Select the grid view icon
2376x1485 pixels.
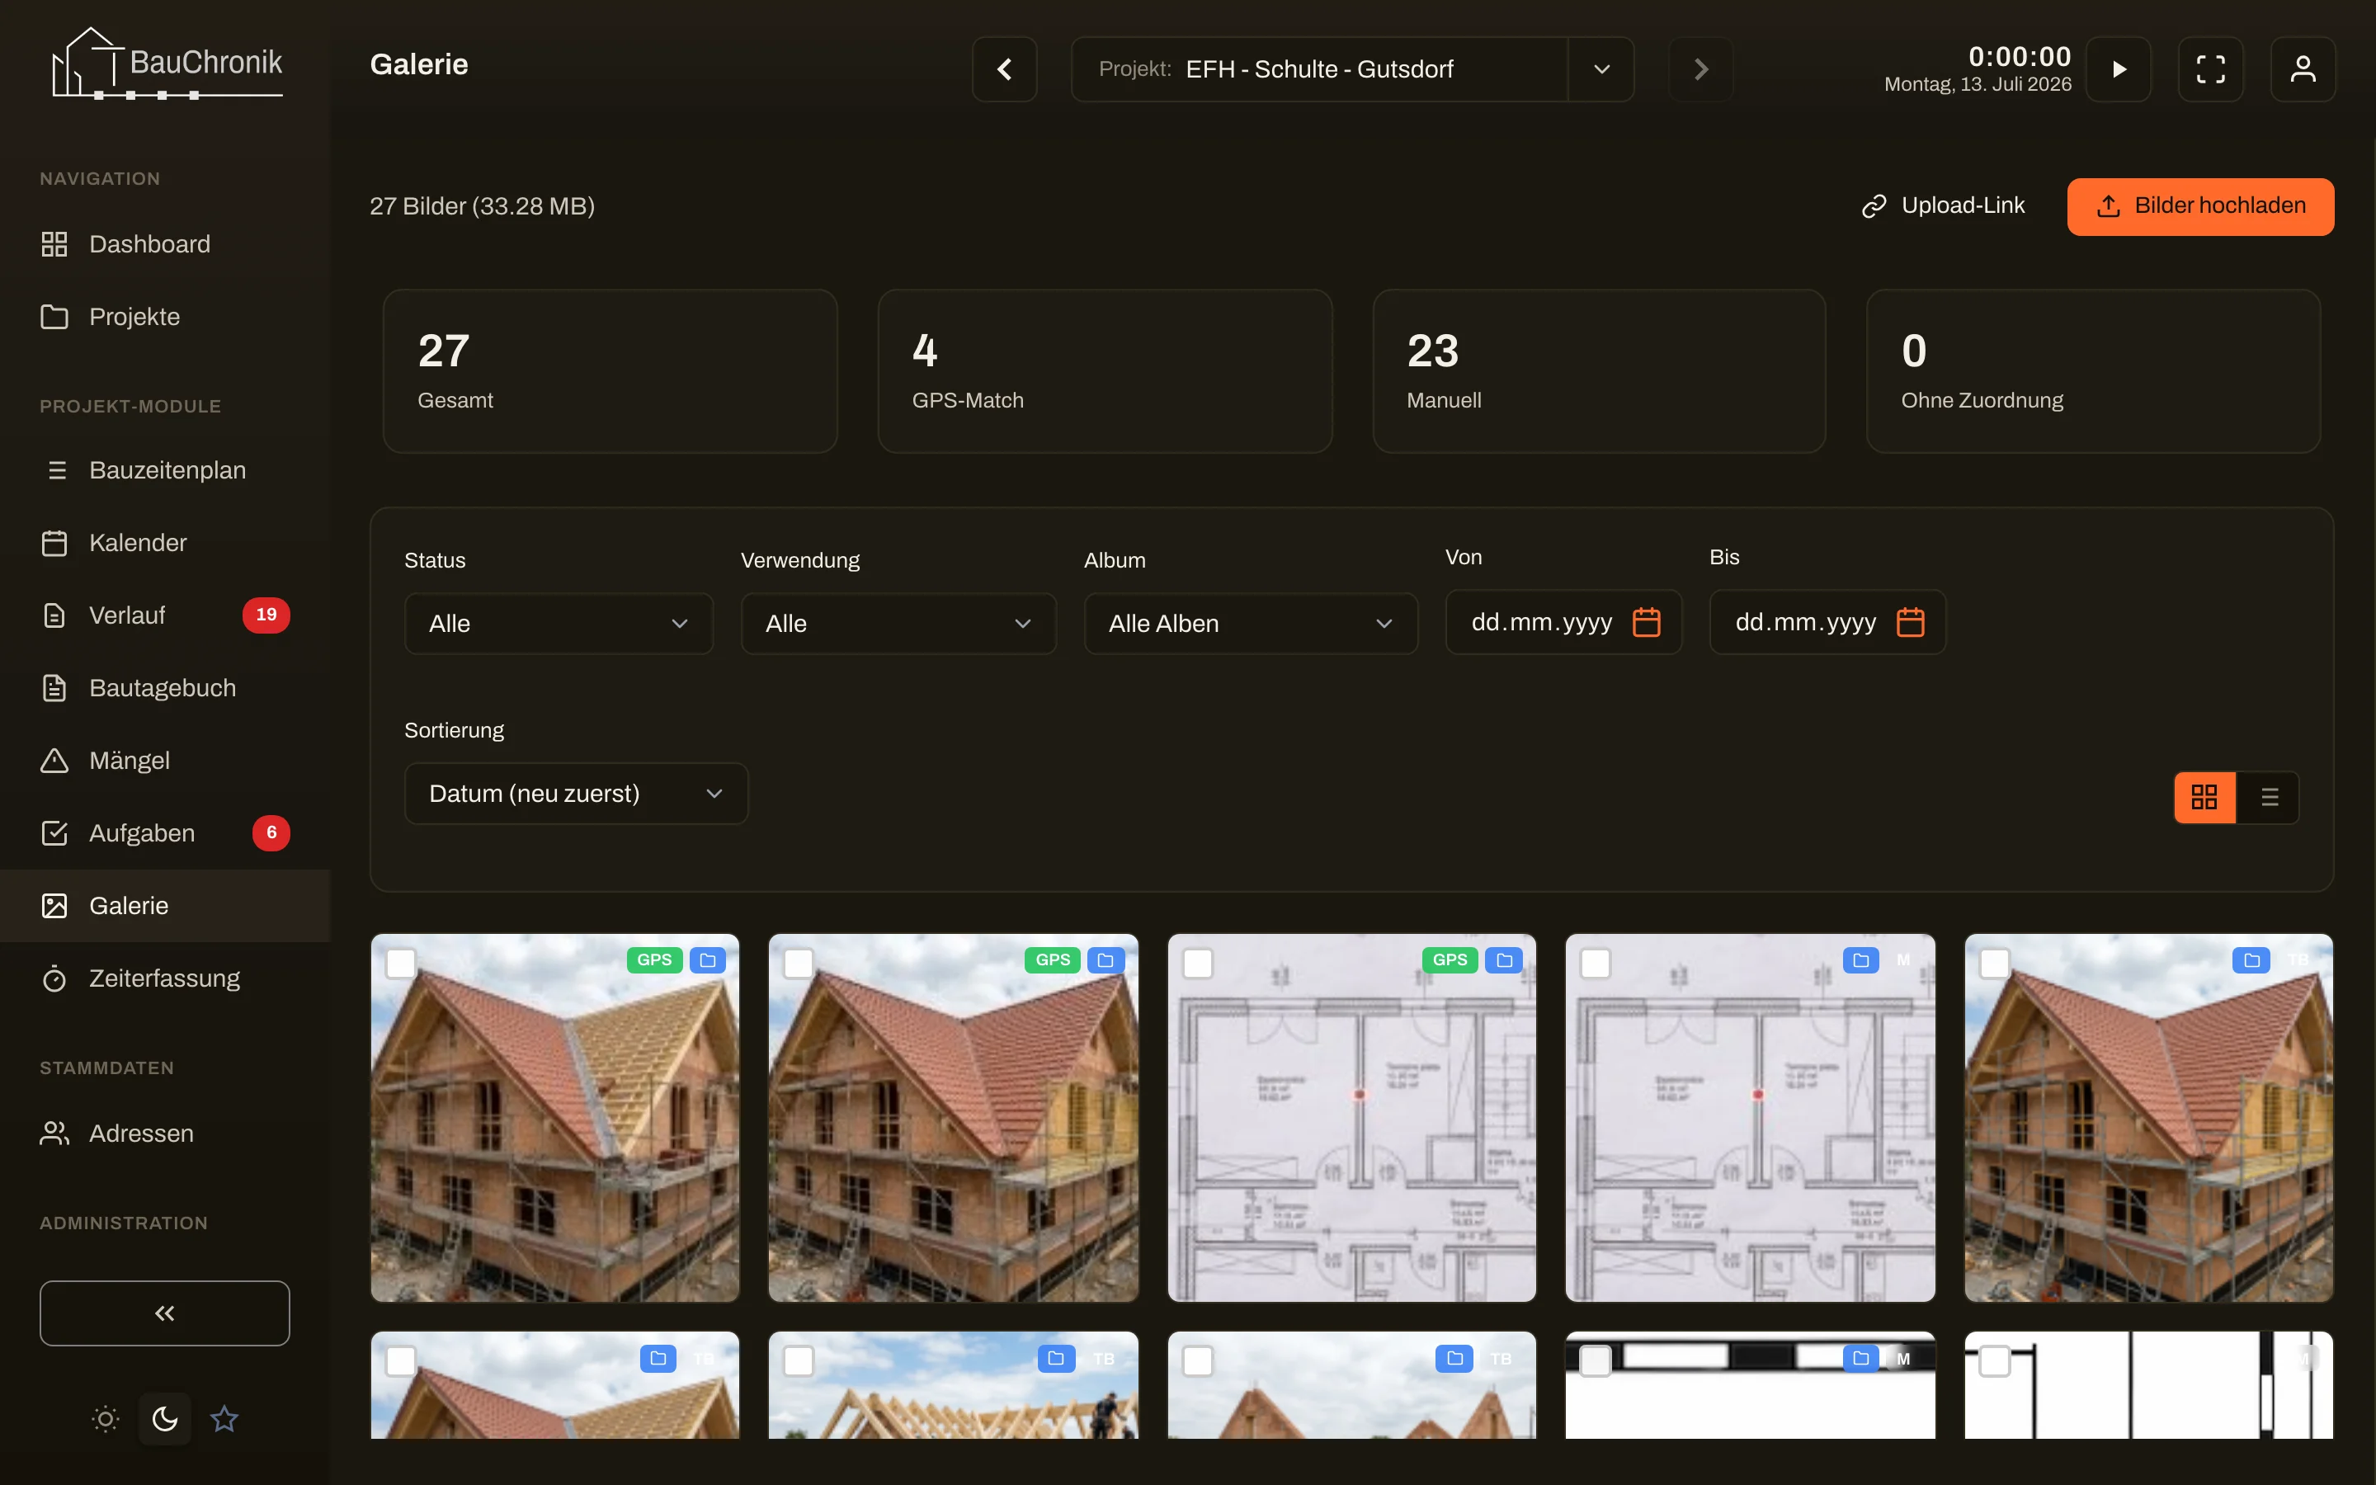click(2205, 796)
